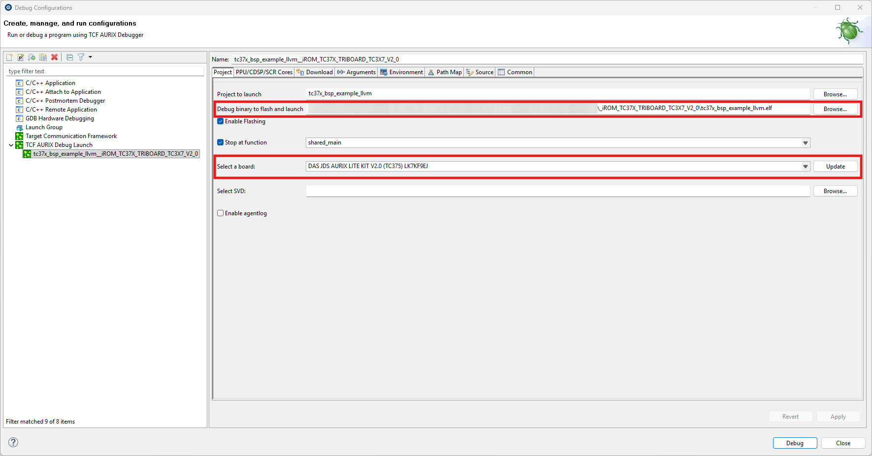This screenshot has height=456, width=872.
Task: Switch to the Path Map tab
Action: tap(445, 72)
